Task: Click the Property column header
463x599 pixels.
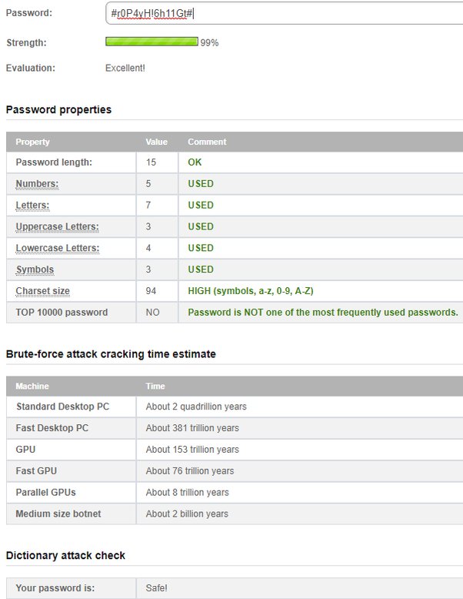Action: [x=32, y=142]
